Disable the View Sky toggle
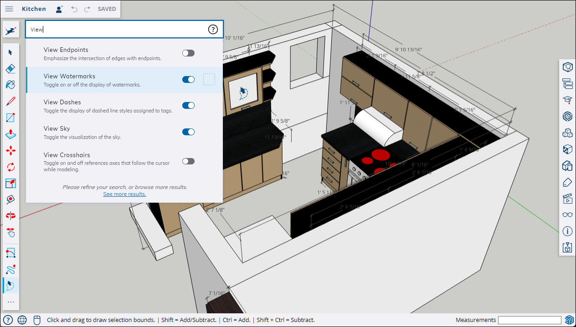The height and width of the screenshot is (327, 576). [x=188, y=132]
